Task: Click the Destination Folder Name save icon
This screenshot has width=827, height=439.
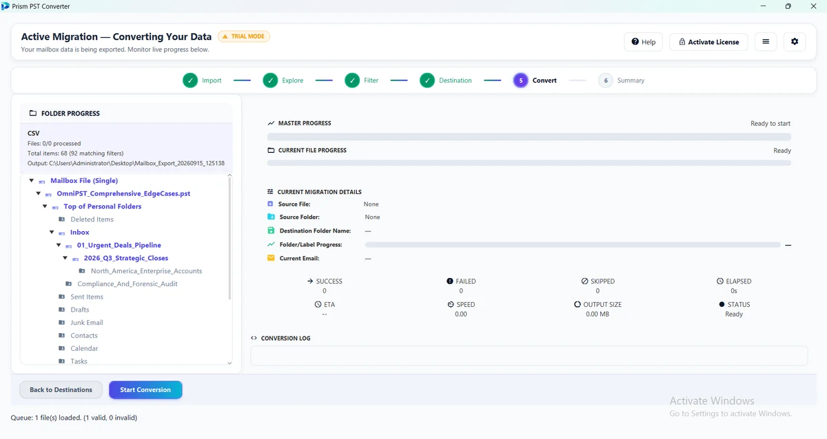Action: [271, 231]
